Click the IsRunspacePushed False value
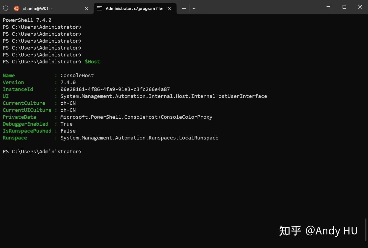Image resolution: width=368 pixels, height=248 pixels. point(68,131)
